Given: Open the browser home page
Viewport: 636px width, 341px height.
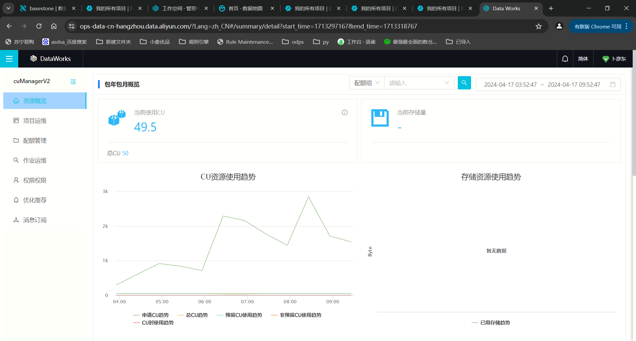Looking at the screenshot, I should click(54, 26).
